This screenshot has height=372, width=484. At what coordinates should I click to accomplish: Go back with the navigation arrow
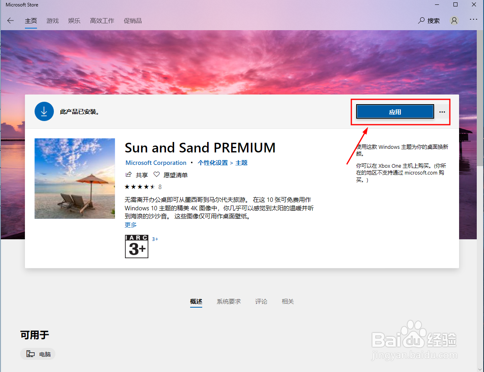pyautogui.click(x=10, y=21)
